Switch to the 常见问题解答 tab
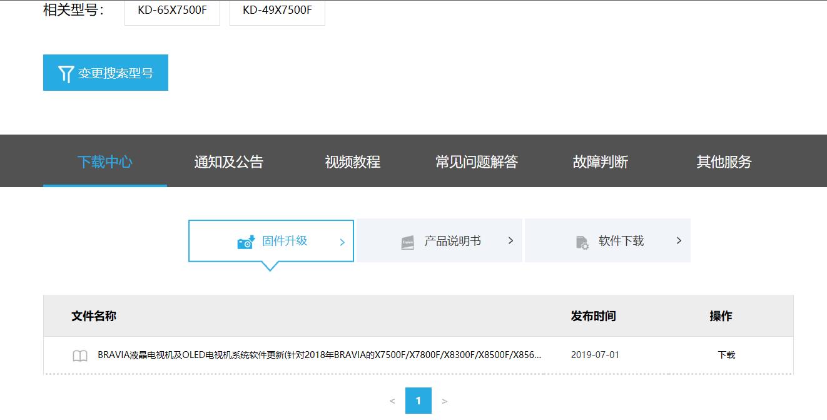This screenshot has height=420, width=827. [477, 161]
